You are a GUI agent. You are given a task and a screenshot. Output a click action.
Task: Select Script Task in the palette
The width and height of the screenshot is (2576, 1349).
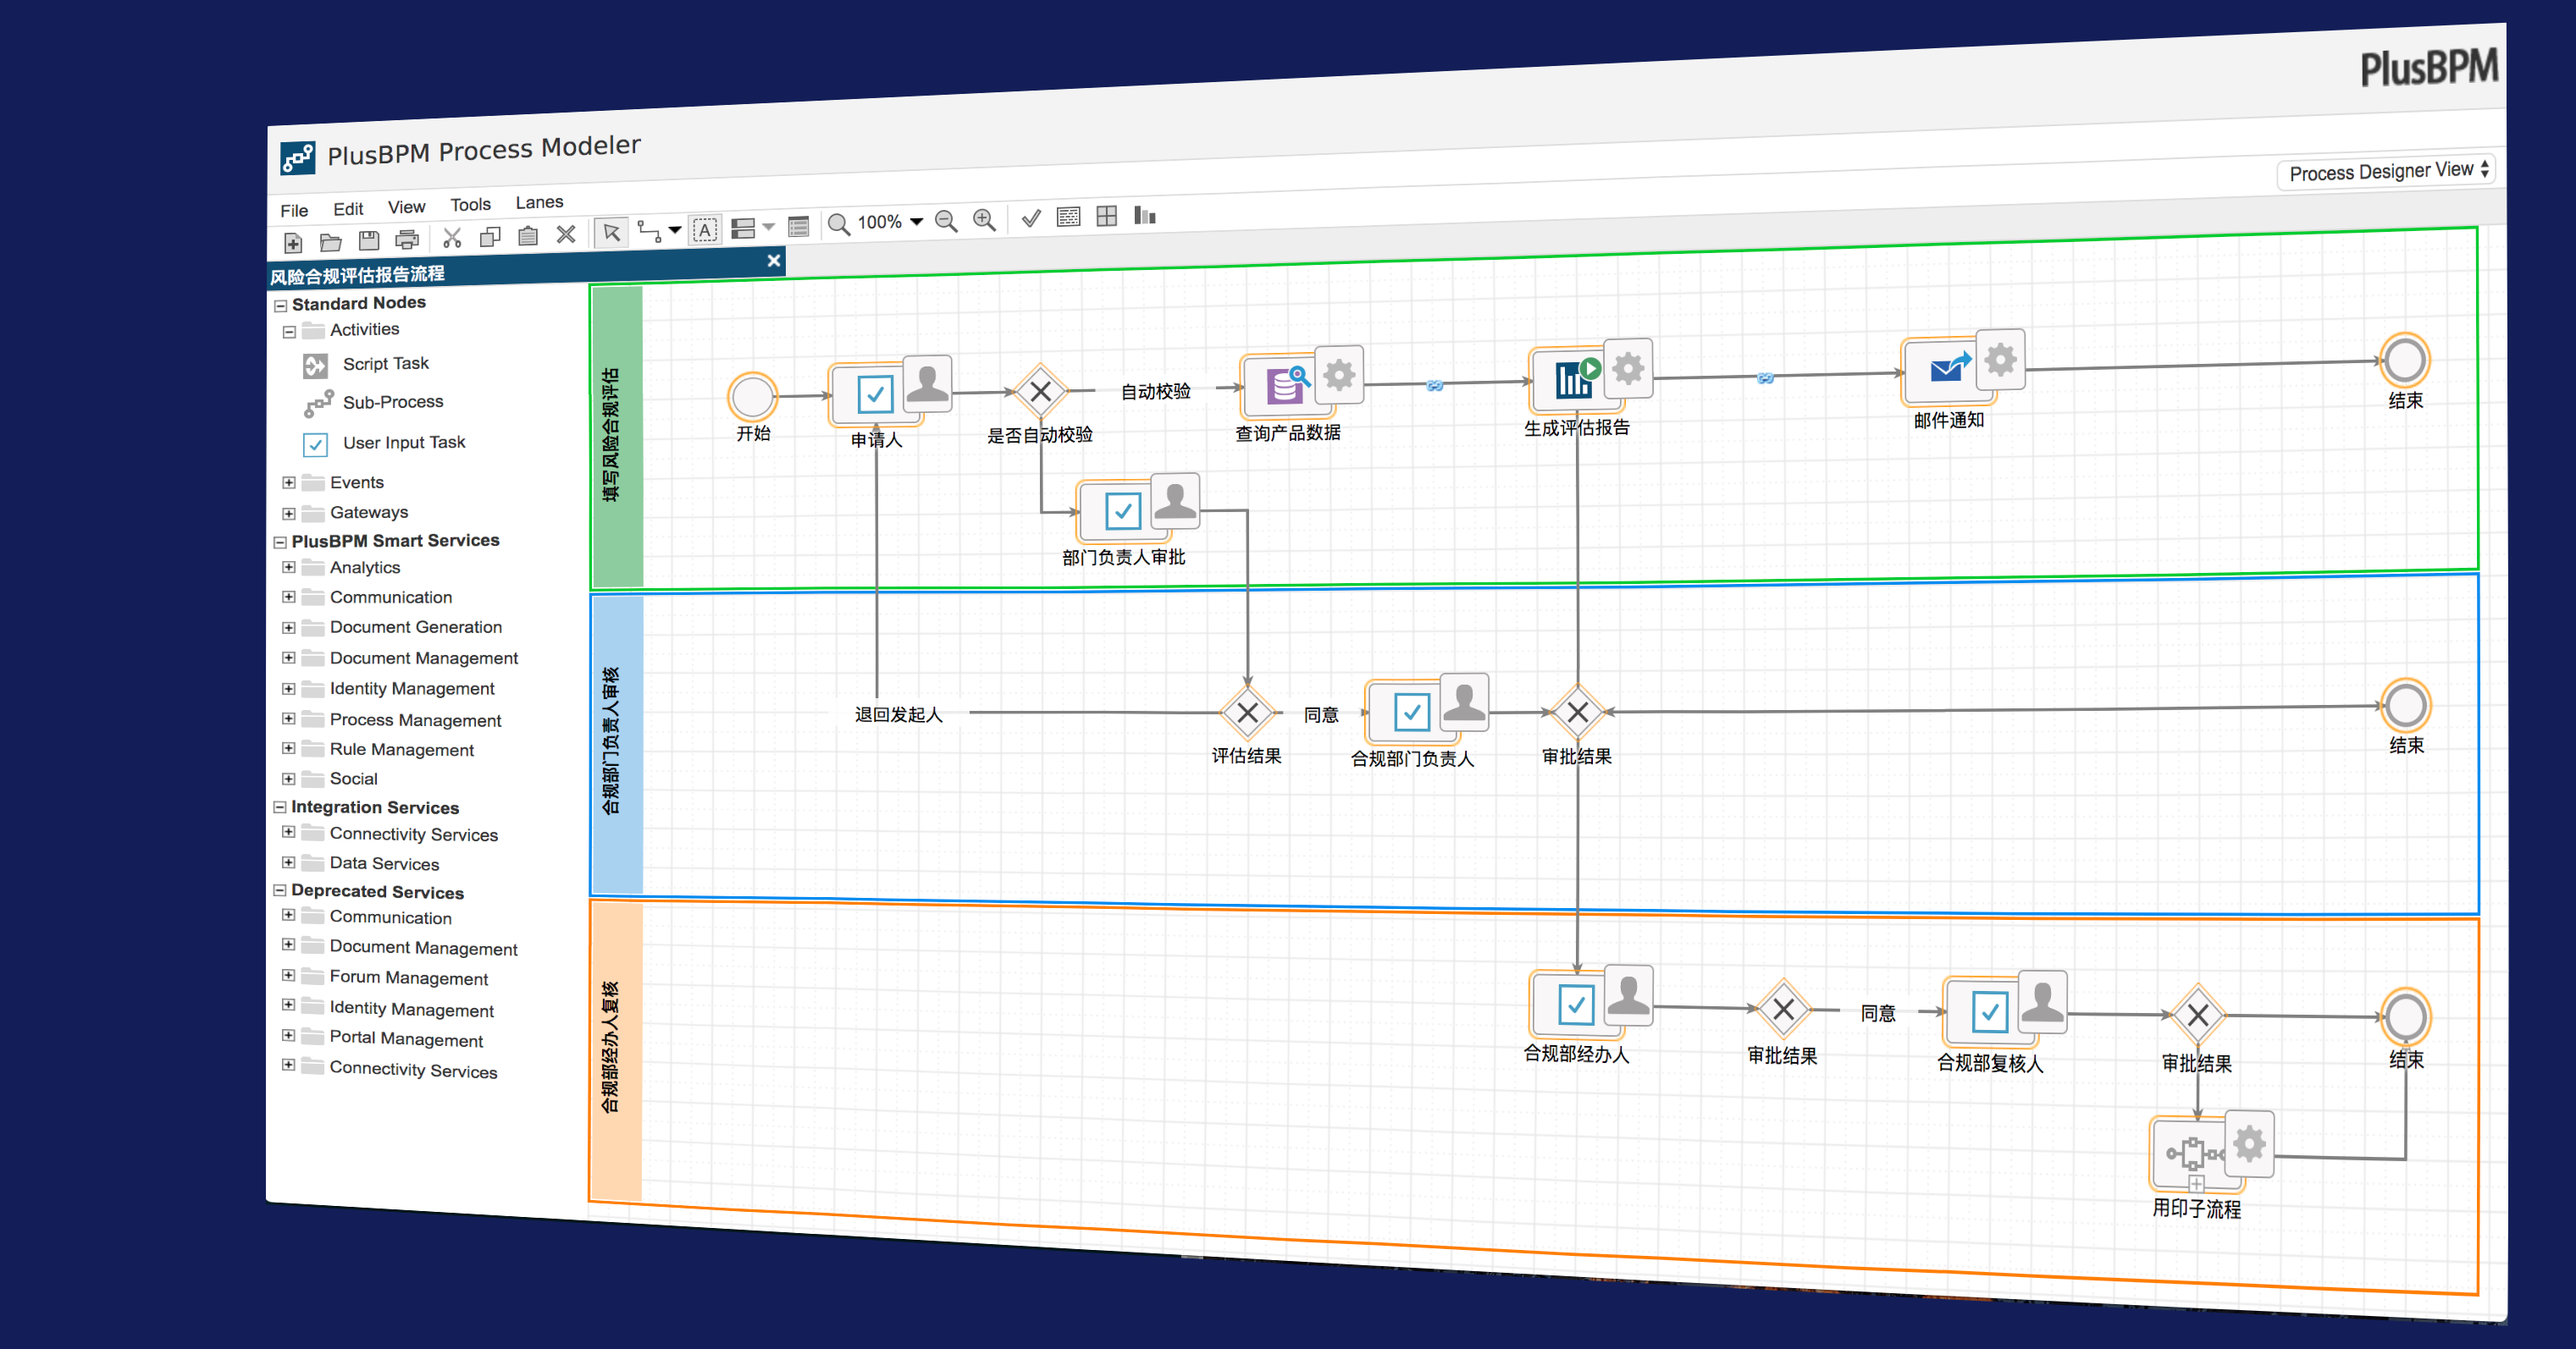366,365
